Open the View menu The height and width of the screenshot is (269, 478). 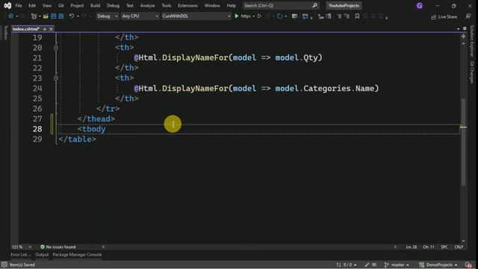46,5
